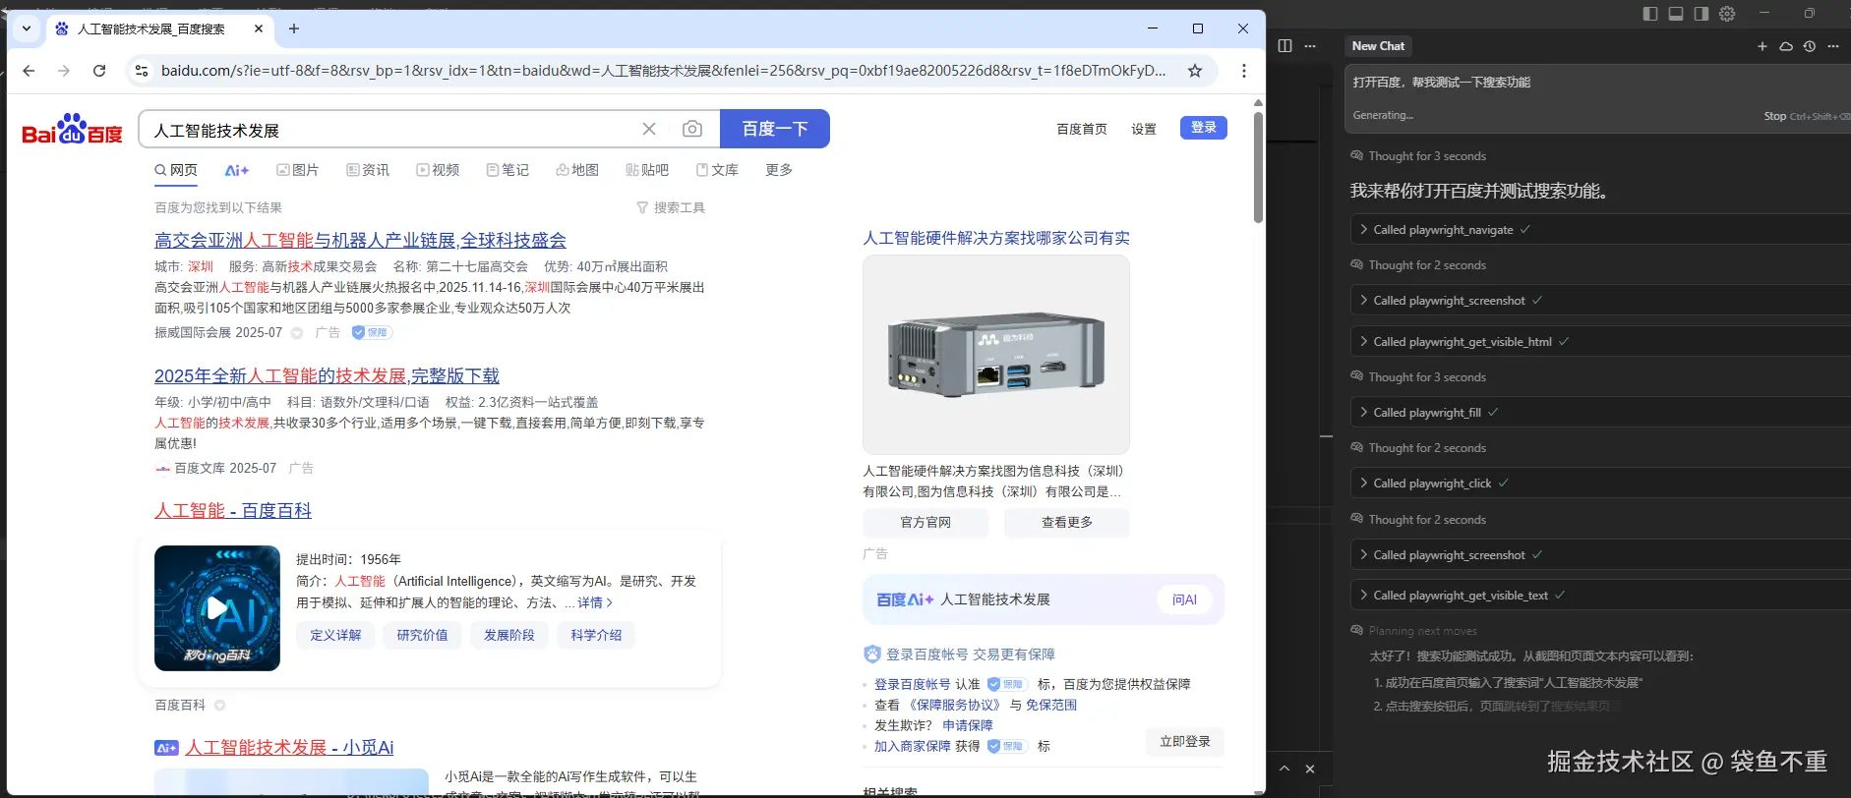Open a new browser tab

[x=294, y=28]
